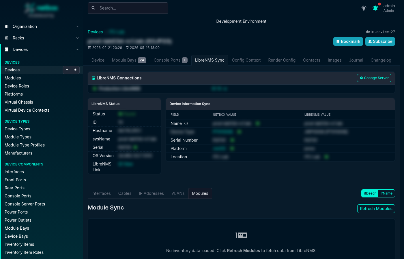Image resolution: width=404 pixels, height=259 pixels.
Task: Click the Refresh Modules button
Action: click(x=376, y=209)
